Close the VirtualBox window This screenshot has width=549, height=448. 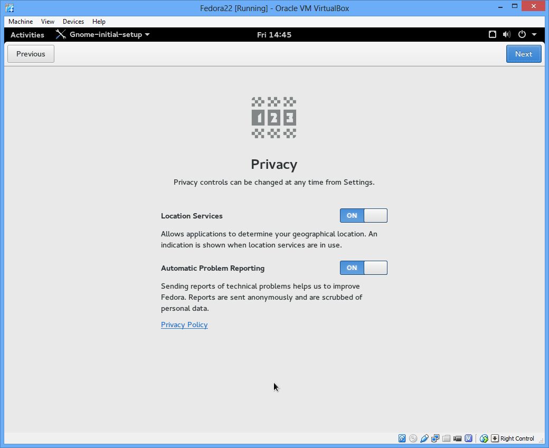click(534, 6)
